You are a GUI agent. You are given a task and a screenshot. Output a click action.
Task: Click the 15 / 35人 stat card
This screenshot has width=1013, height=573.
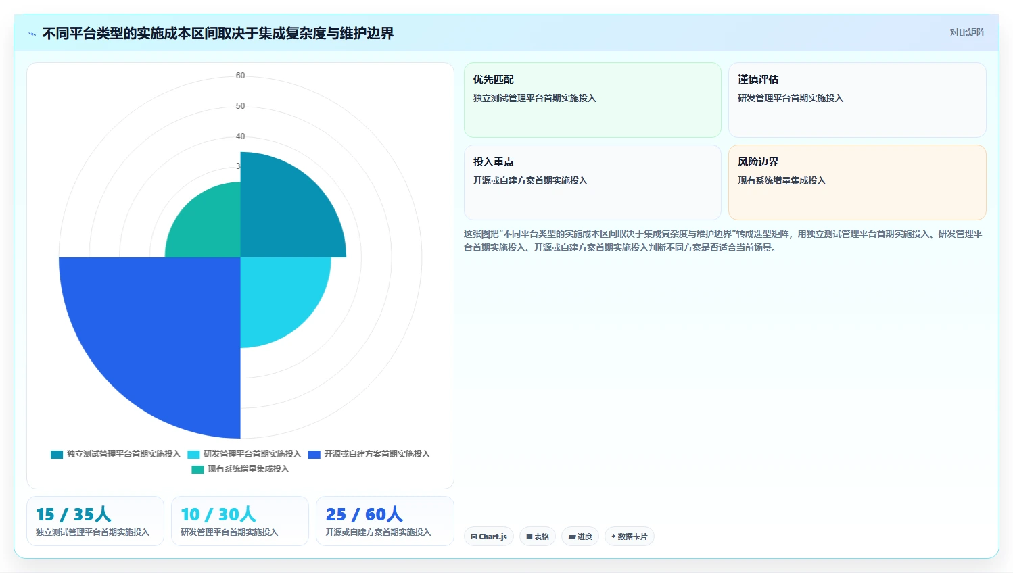click(95, 521)
